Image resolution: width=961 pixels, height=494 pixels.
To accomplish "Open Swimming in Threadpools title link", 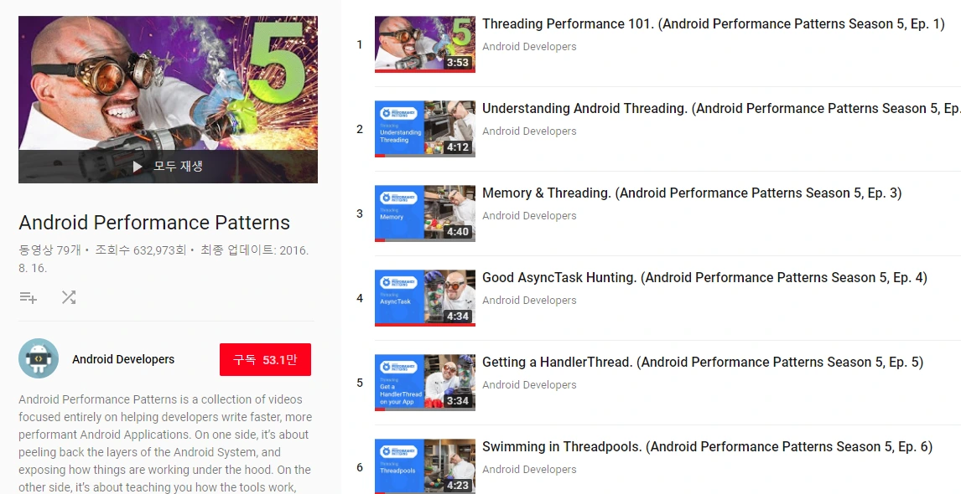I will click(707, 446).
